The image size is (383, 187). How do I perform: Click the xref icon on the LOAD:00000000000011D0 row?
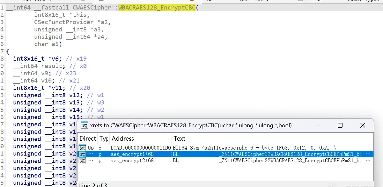[82, 148]
